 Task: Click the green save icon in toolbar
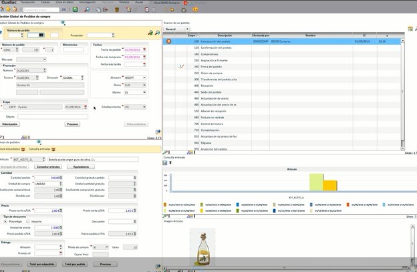(x=76, y=9)
